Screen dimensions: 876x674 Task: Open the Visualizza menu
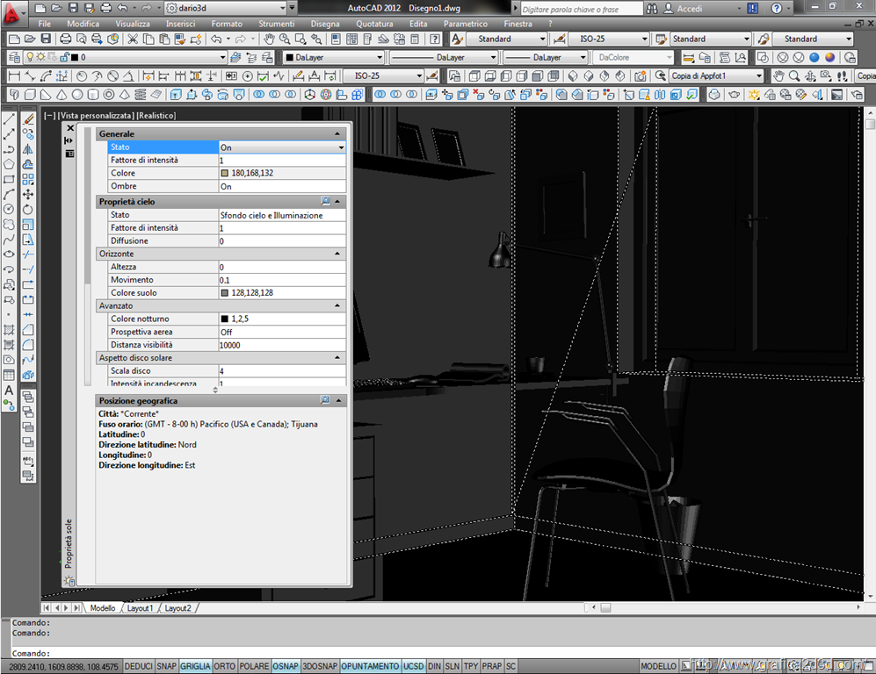[133, 24]
